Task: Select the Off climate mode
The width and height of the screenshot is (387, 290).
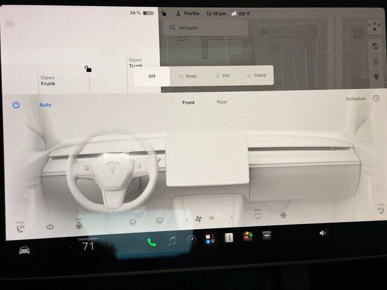Action: tap(152, 77)
